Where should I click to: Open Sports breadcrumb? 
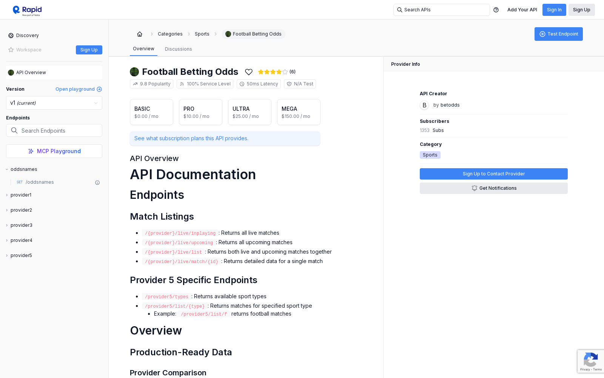(202, 34)
